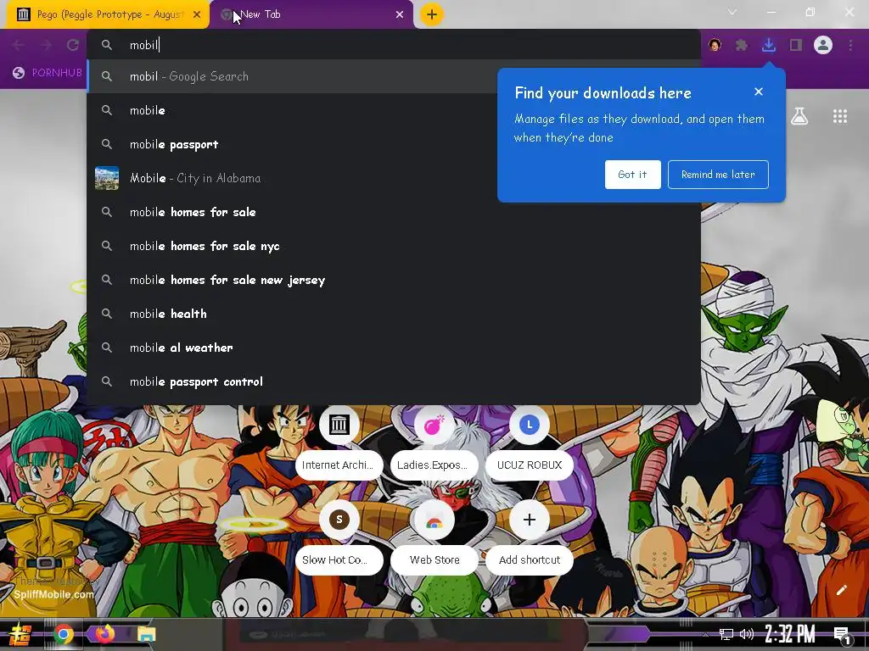Choose 'mobile al weather' suggestion
This screenshot has width=869, height=651.
point(394,348)
